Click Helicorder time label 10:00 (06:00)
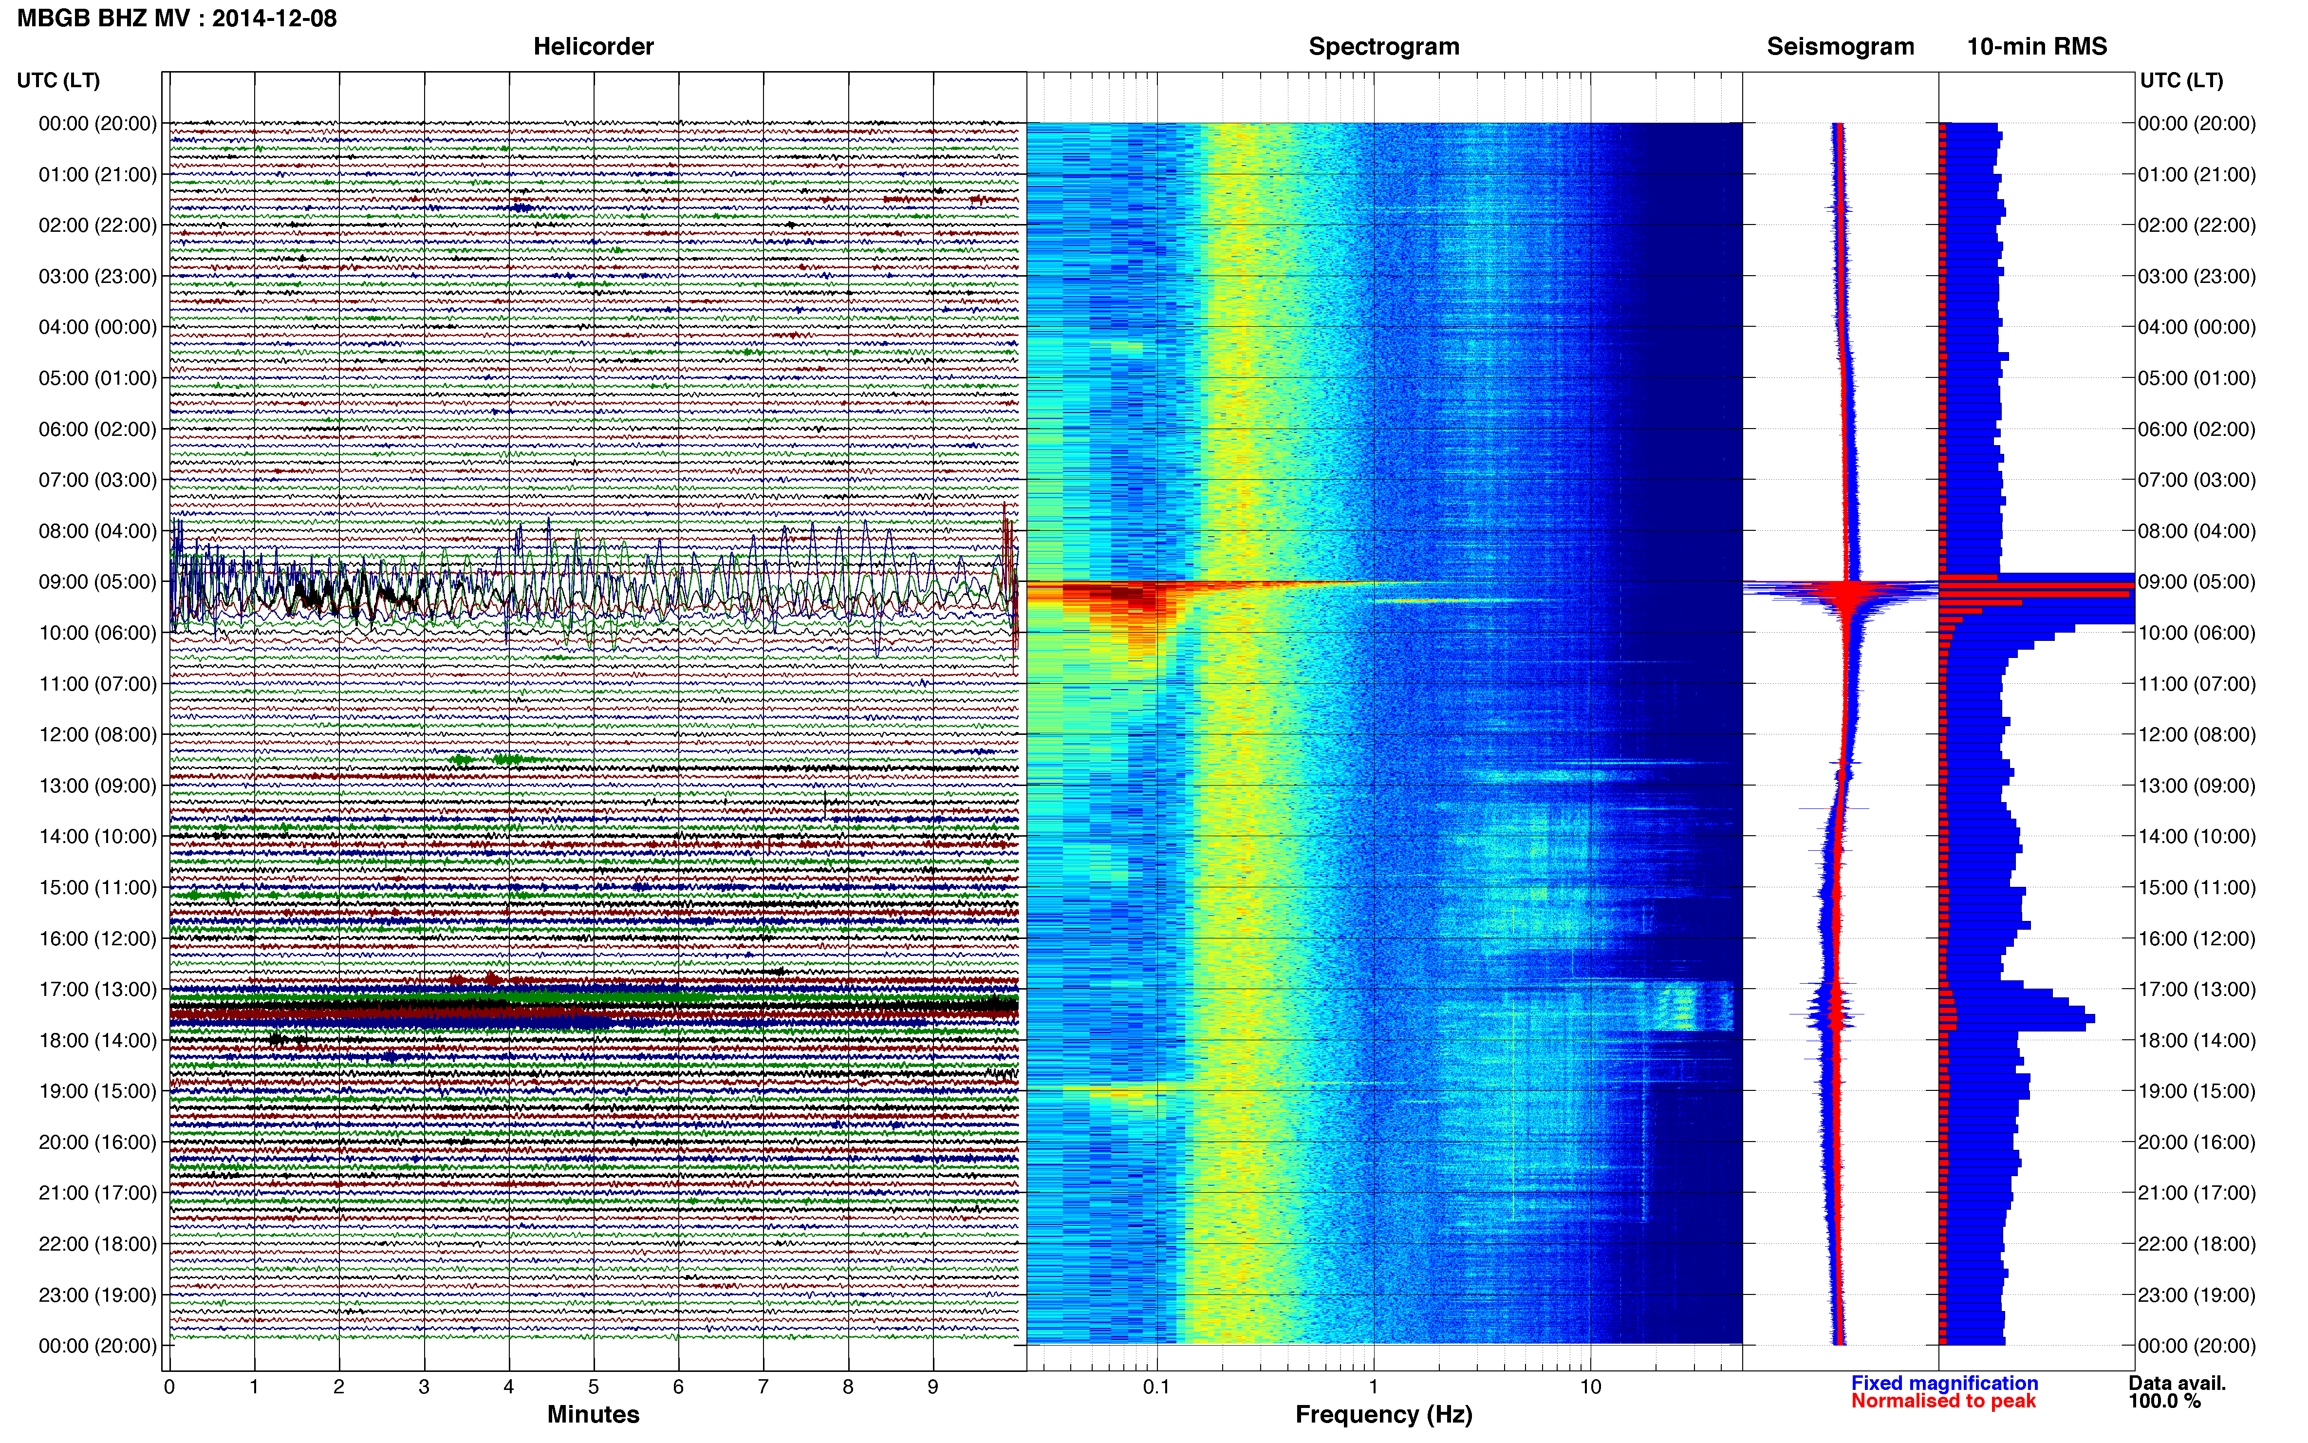 click(x=97, y=633)
